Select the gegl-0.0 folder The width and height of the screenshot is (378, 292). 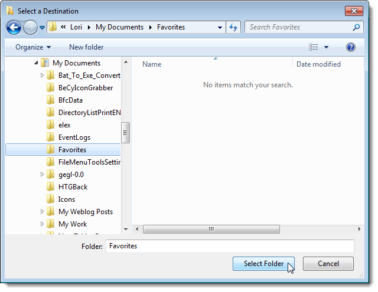coord(71,175)
